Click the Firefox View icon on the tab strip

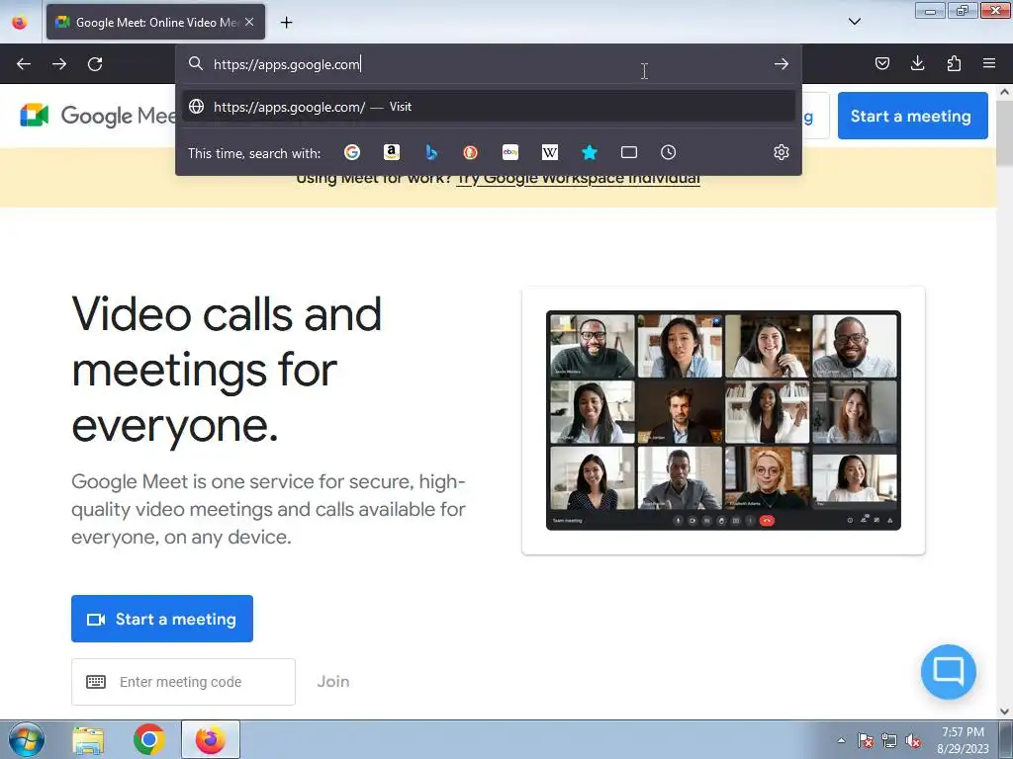tap(20, 23)
